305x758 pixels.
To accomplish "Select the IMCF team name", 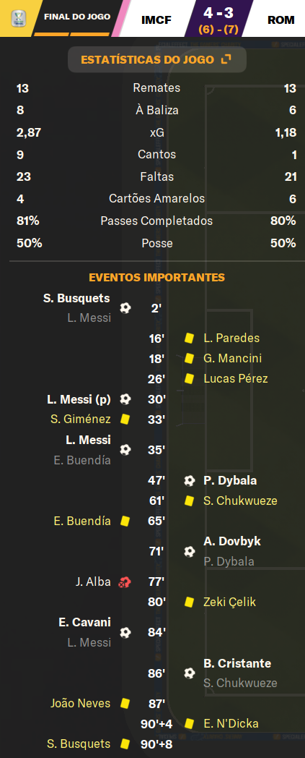I will click(156, 20).
